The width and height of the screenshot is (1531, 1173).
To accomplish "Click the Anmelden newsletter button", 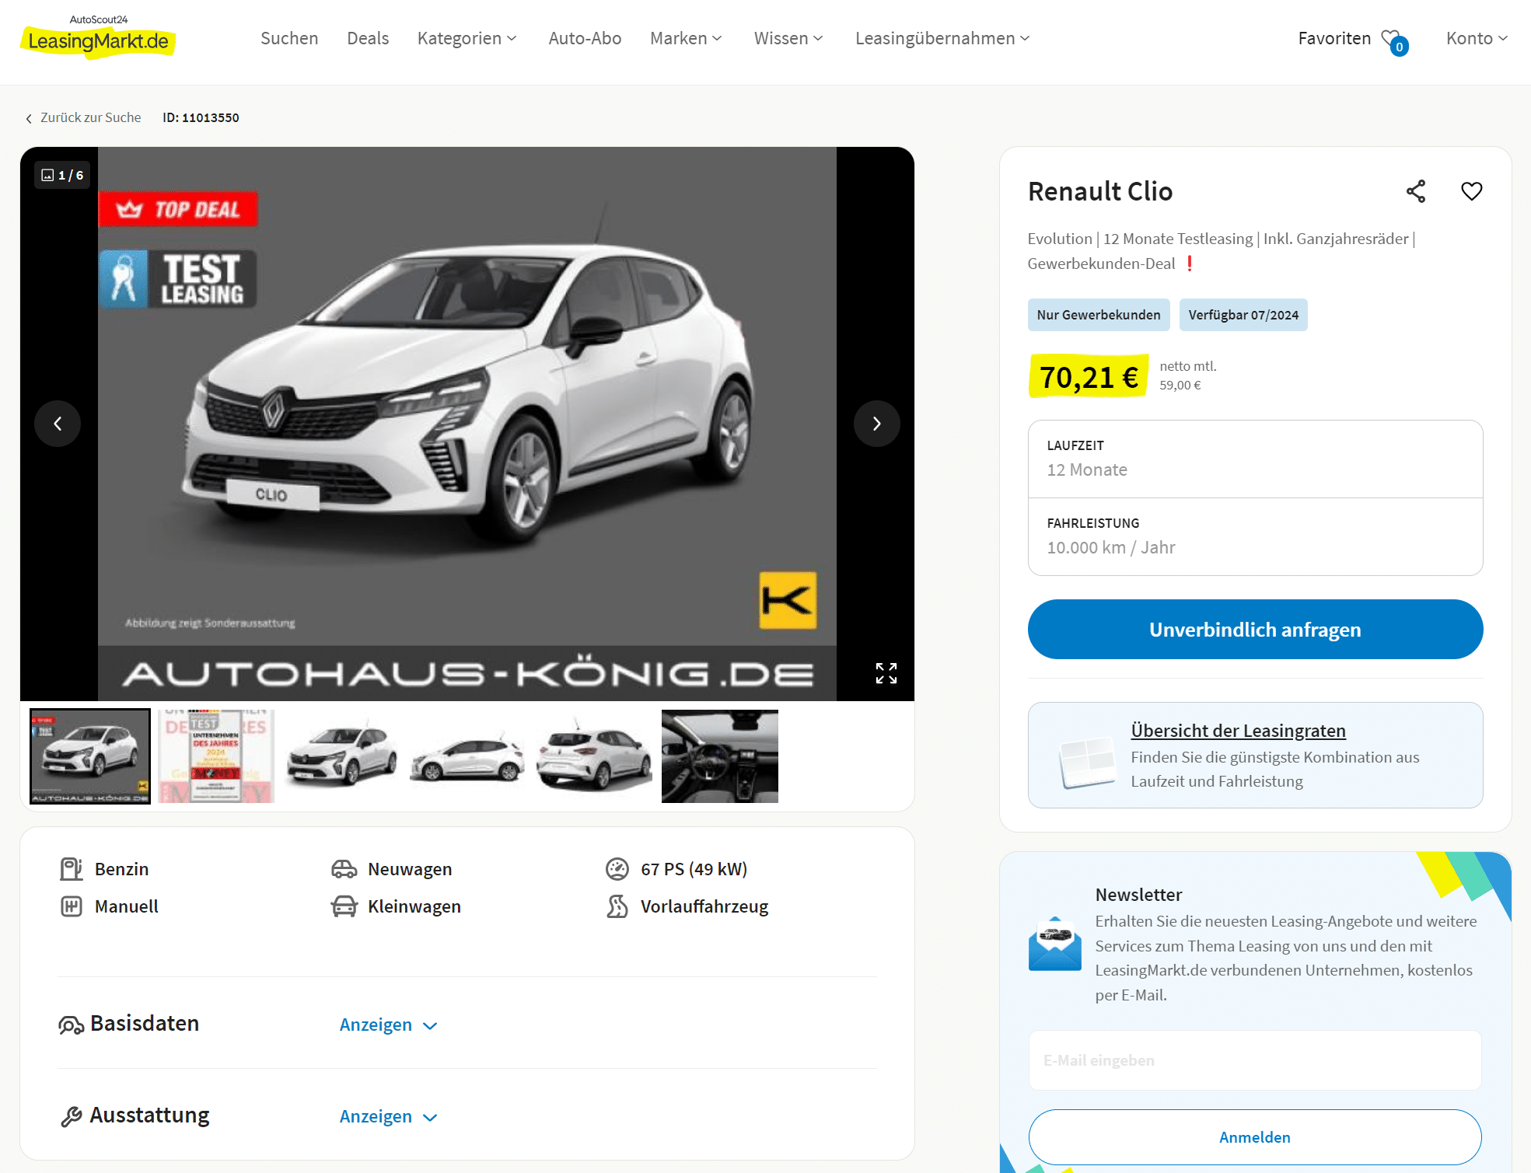I will [1255, 1137].
